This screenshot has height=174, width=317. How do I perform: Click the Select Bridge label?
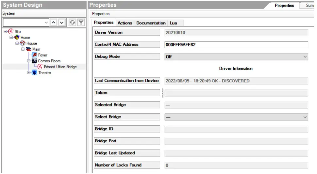point(127,117)
